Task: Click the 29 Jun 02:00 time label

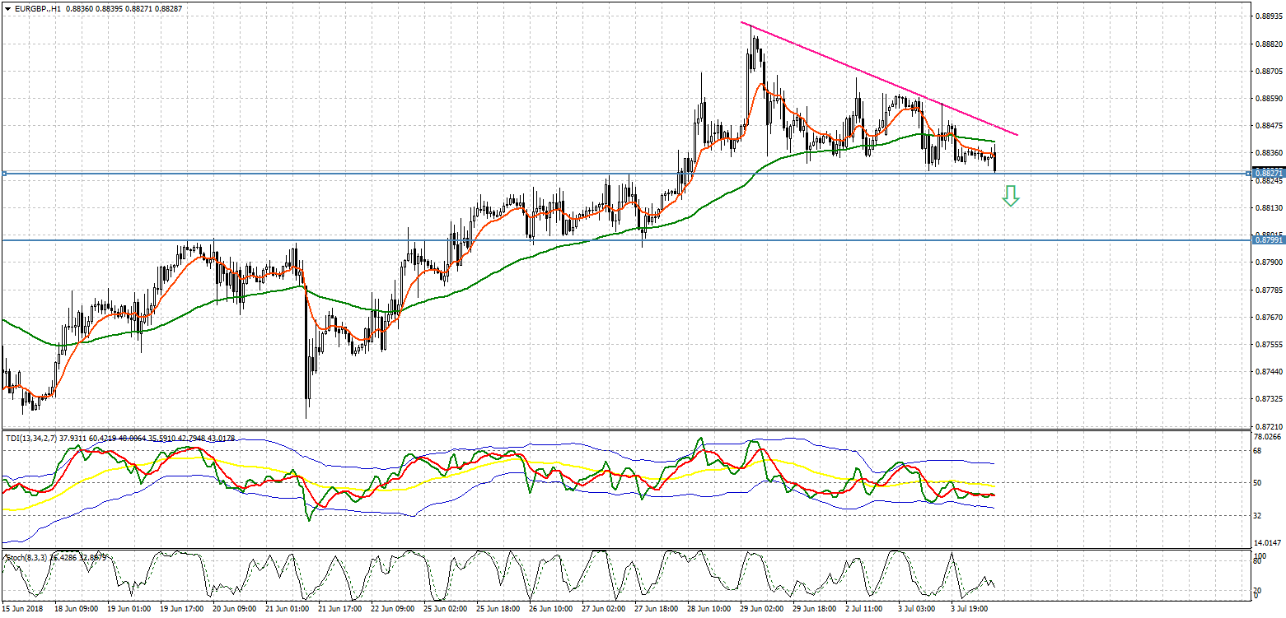Action: [760, 609]
